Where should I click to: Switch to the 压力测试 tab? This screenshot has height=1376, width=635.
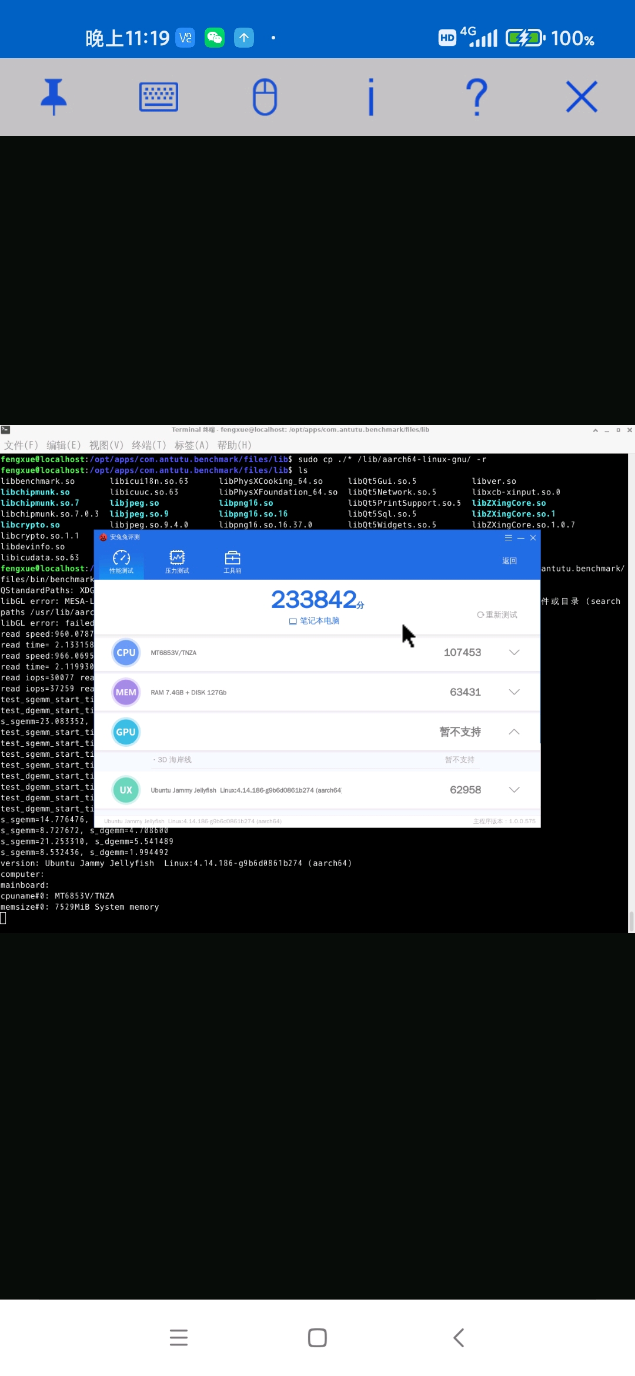click(177, 562)
